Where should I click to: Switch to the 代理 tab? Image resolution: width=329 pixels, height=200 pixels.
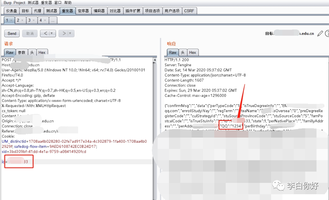(x=37, y=11)
